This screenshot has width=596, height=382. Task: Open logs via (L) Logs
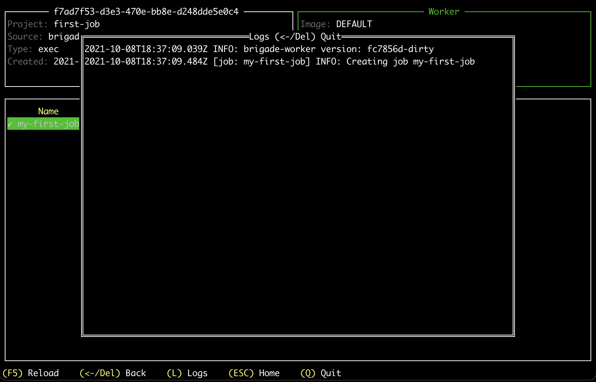click(187, 373)
